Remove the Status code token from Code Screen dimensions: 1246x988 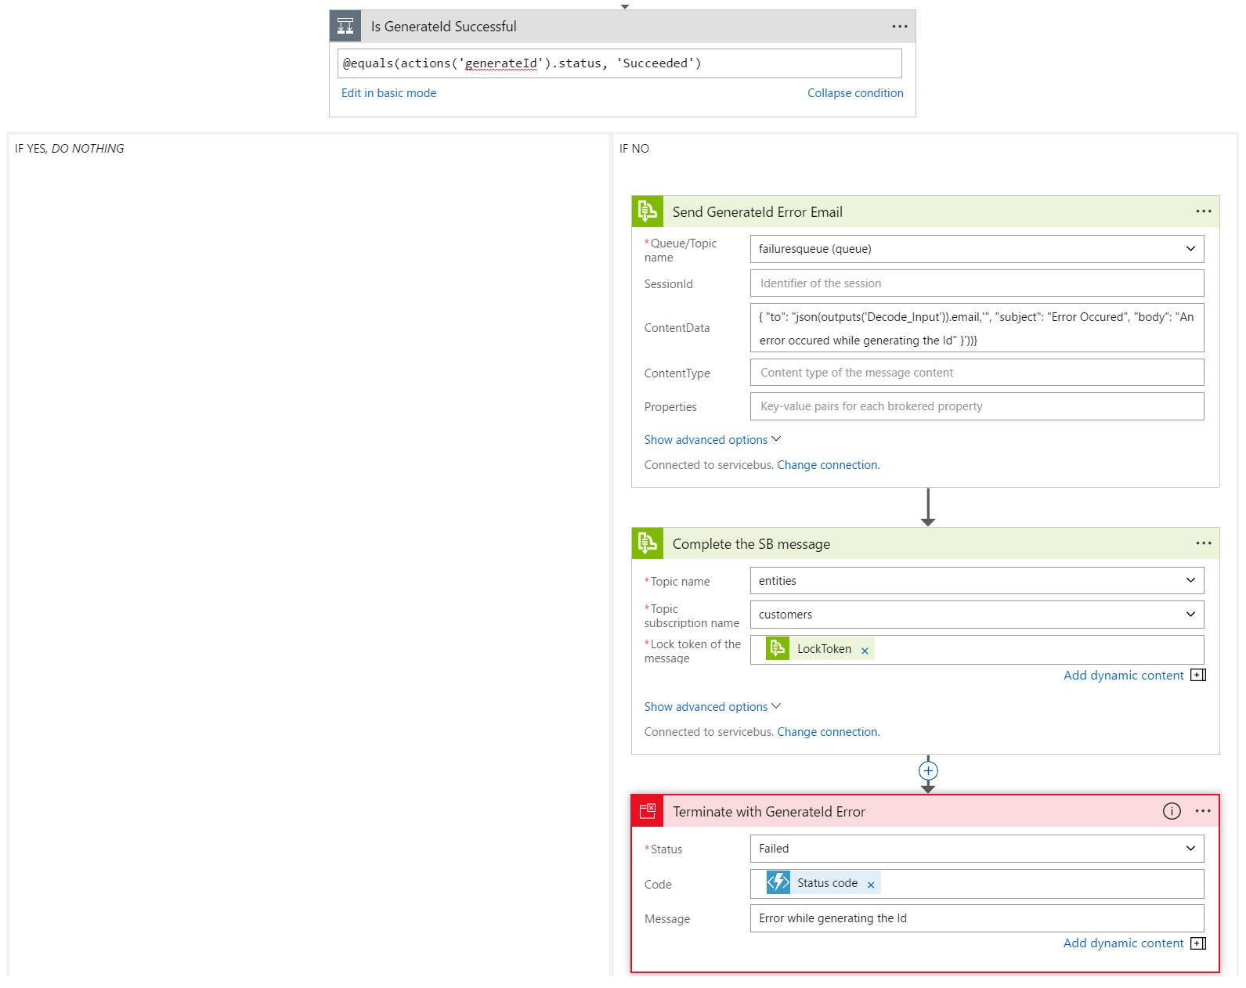[x=871, y=885]
